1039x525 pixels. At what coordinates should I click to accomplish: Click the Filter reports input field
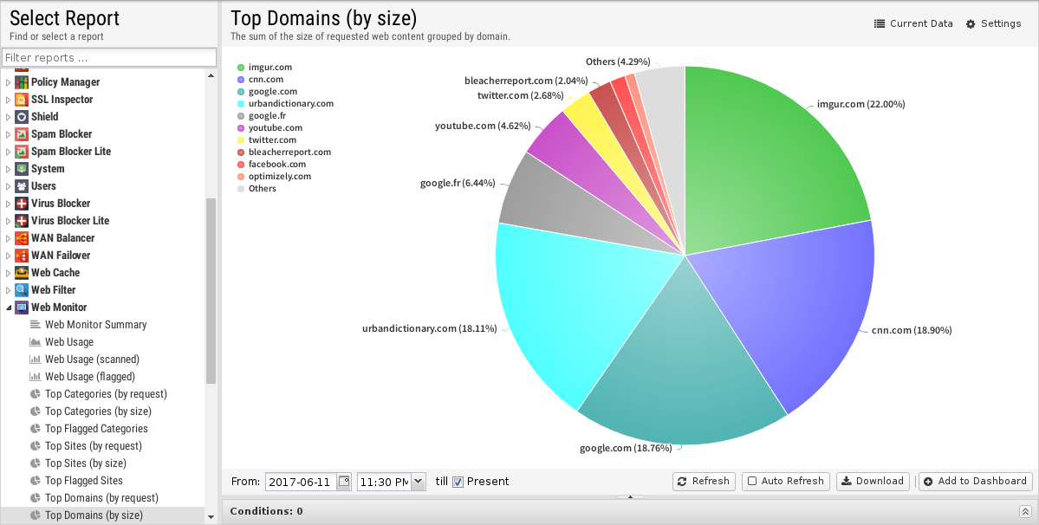click(109, 57)
